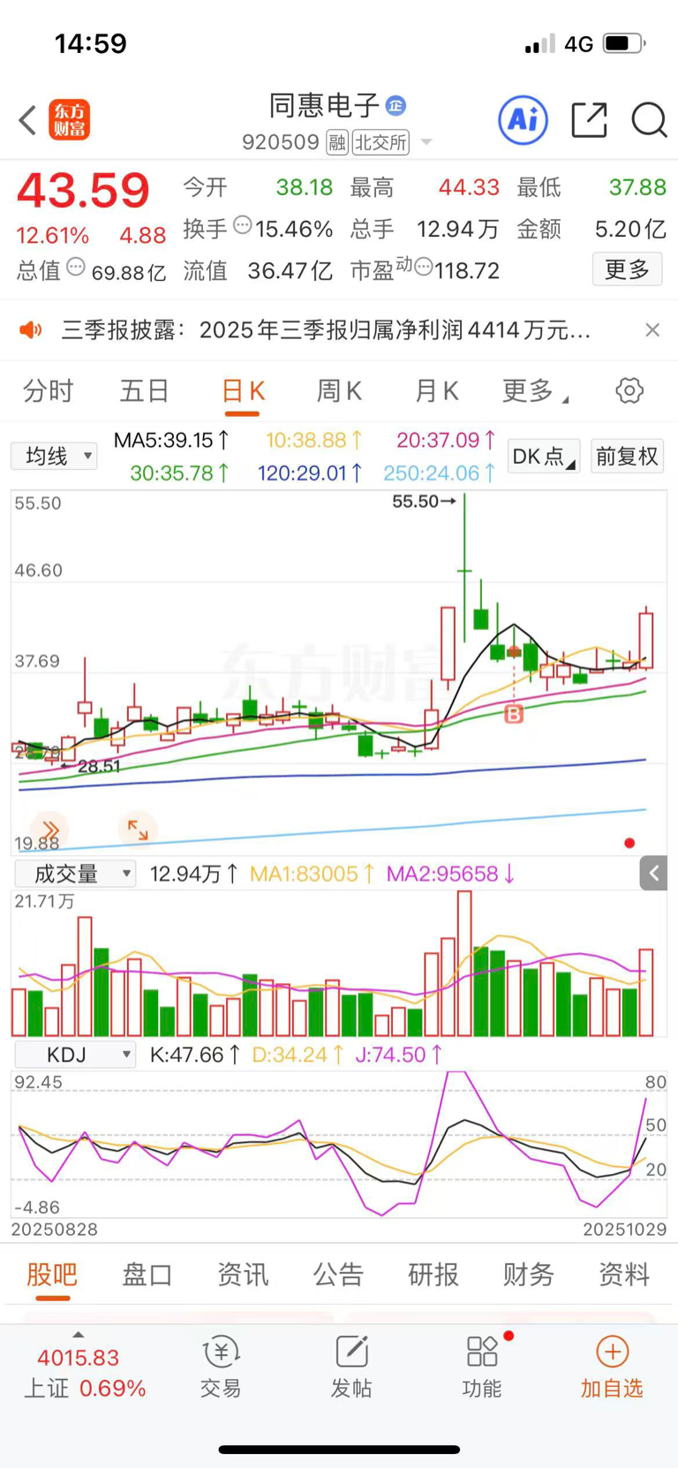This screenshot has width=678, height=1469.
Task: Tap the 上证 index 4015.83 ticker
Action: [x=84, y=1372]
